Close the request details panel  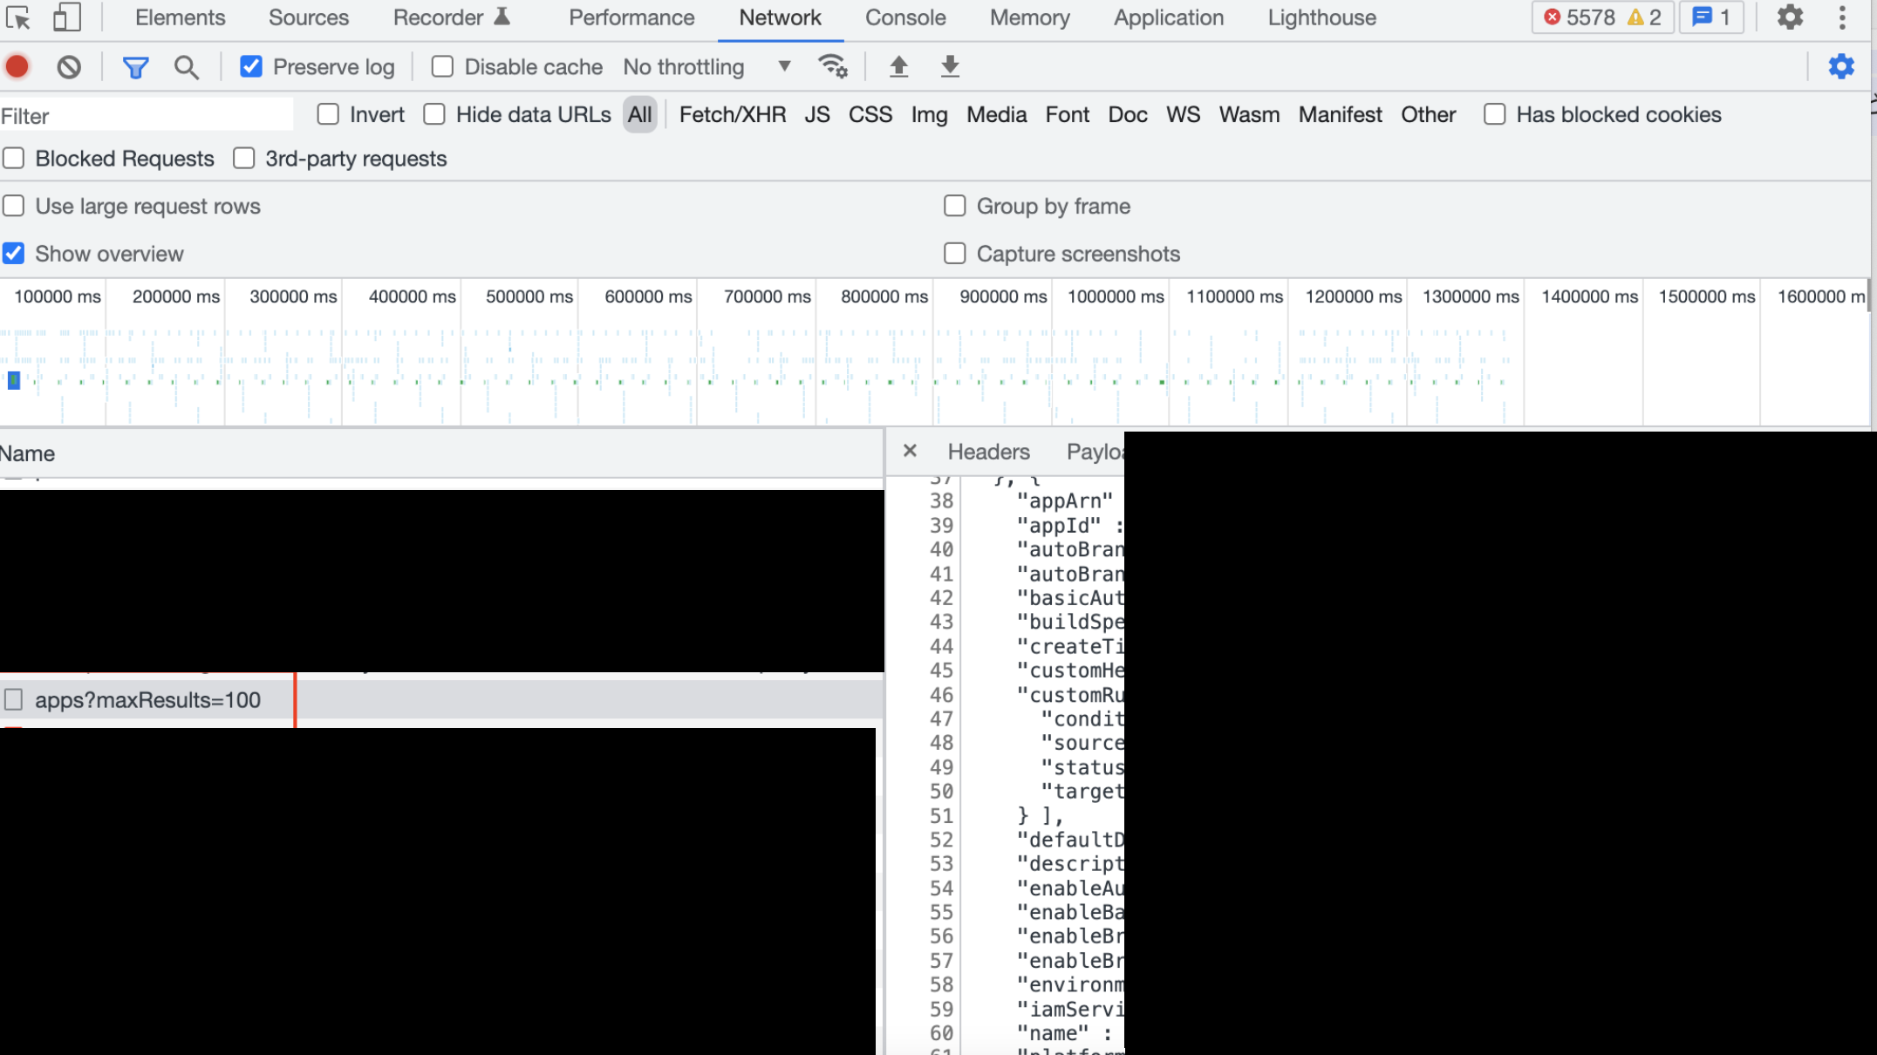(x=910, y=452)
